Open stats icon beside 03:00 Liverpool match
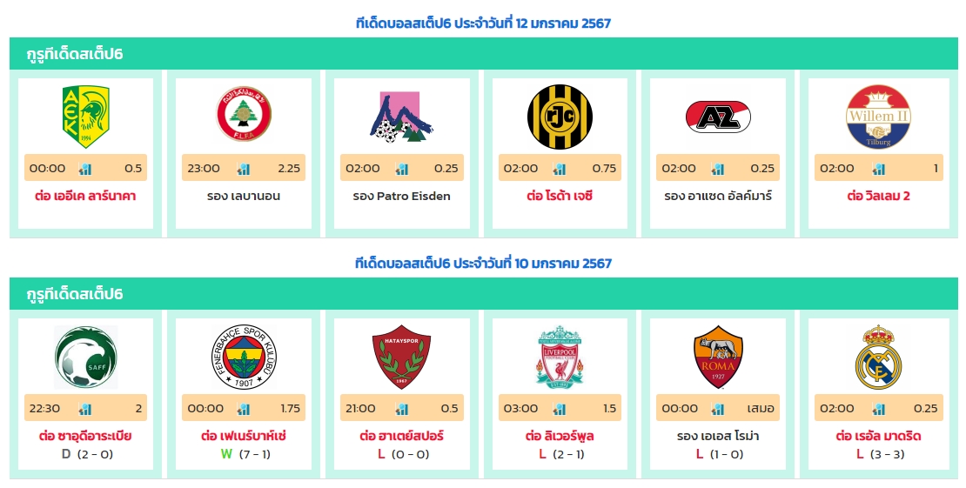966x488 pixels. click(560, 409)
